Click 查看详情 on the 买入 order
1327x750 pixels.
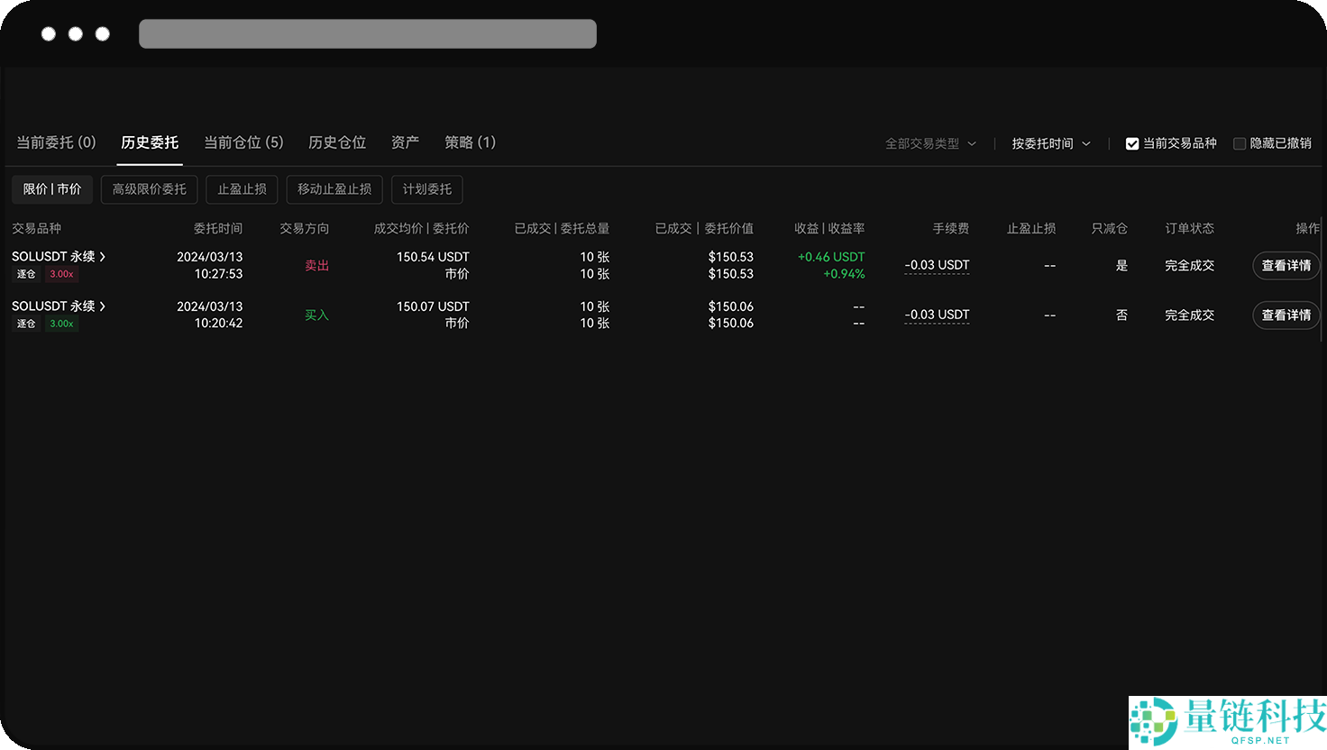pyautogui.click(x=1286, y=315)
